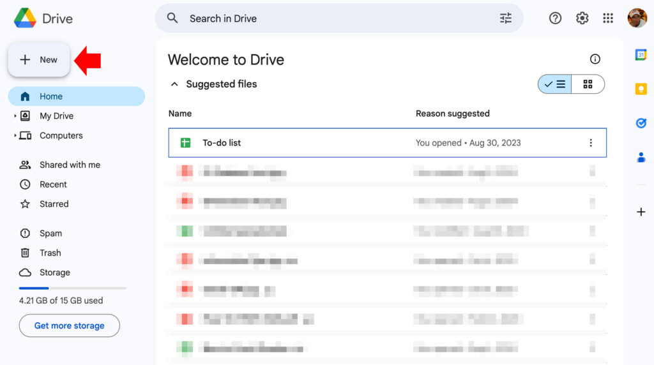The image size is (654, 365).
Task: Click the account profile picture
Action: click(637, 18)
